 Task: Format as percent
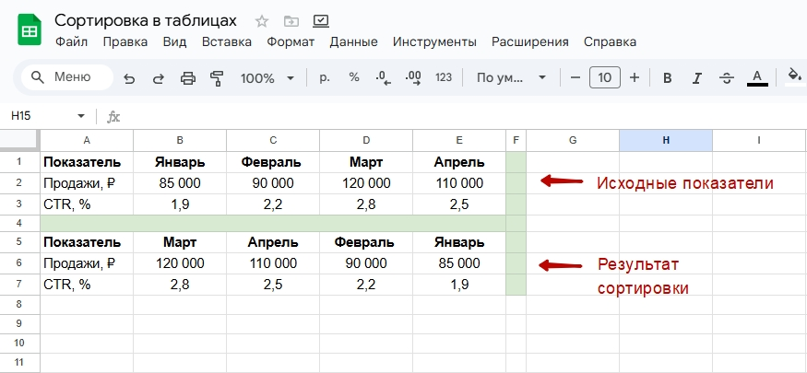click(354, 77)
